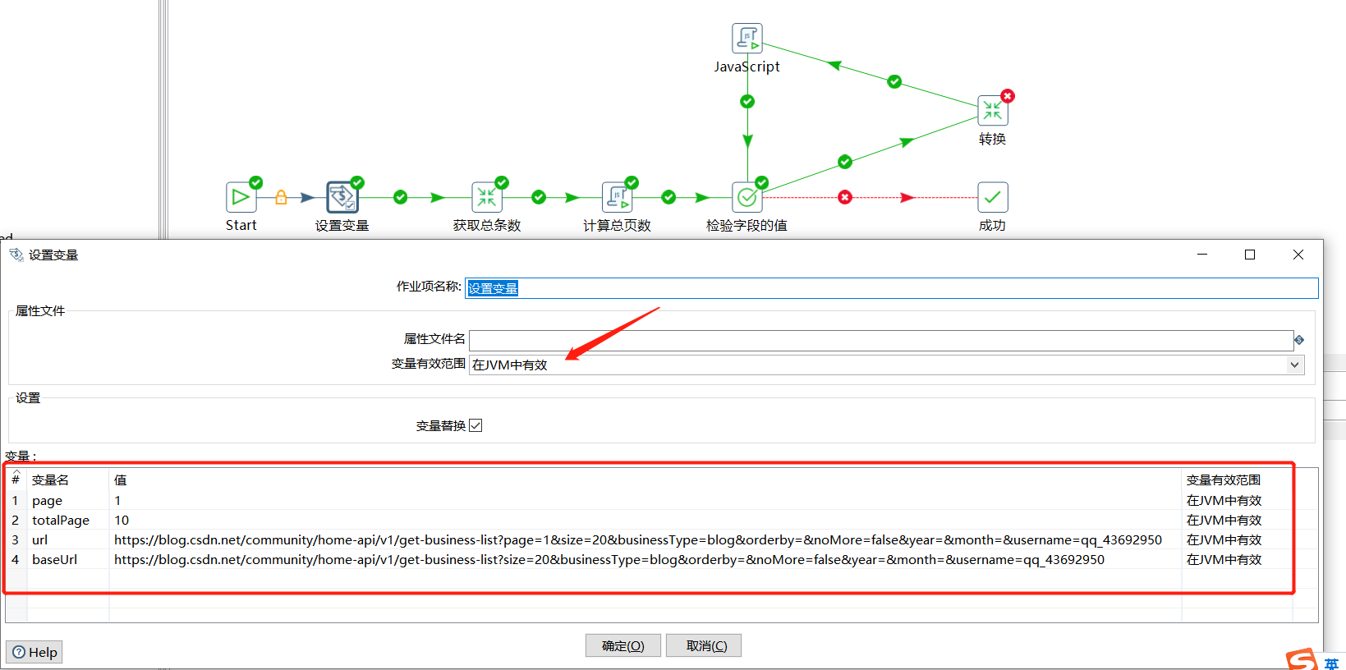
Task: Click red failure marker on hop to 成功
Action: (x=845, y=197)
